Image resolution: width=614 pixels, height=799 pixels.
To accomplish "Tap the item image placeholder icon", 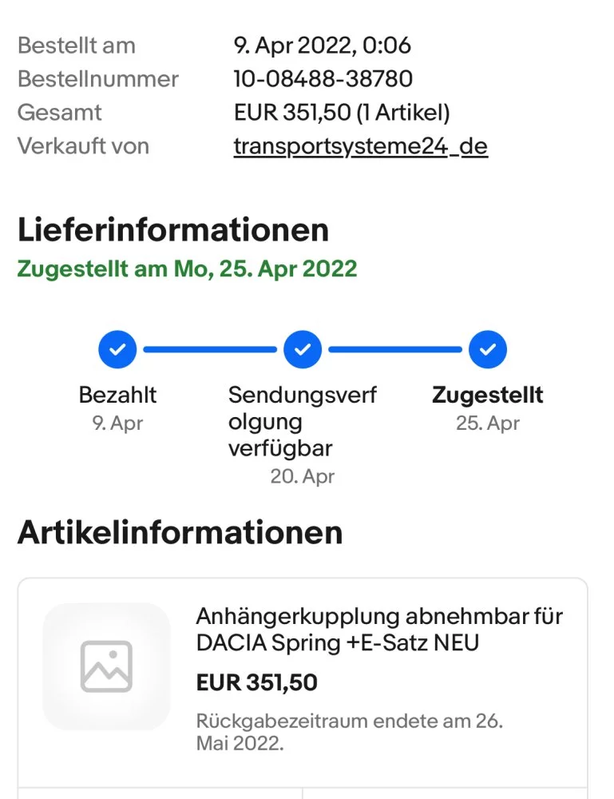I will pos(106,666).
